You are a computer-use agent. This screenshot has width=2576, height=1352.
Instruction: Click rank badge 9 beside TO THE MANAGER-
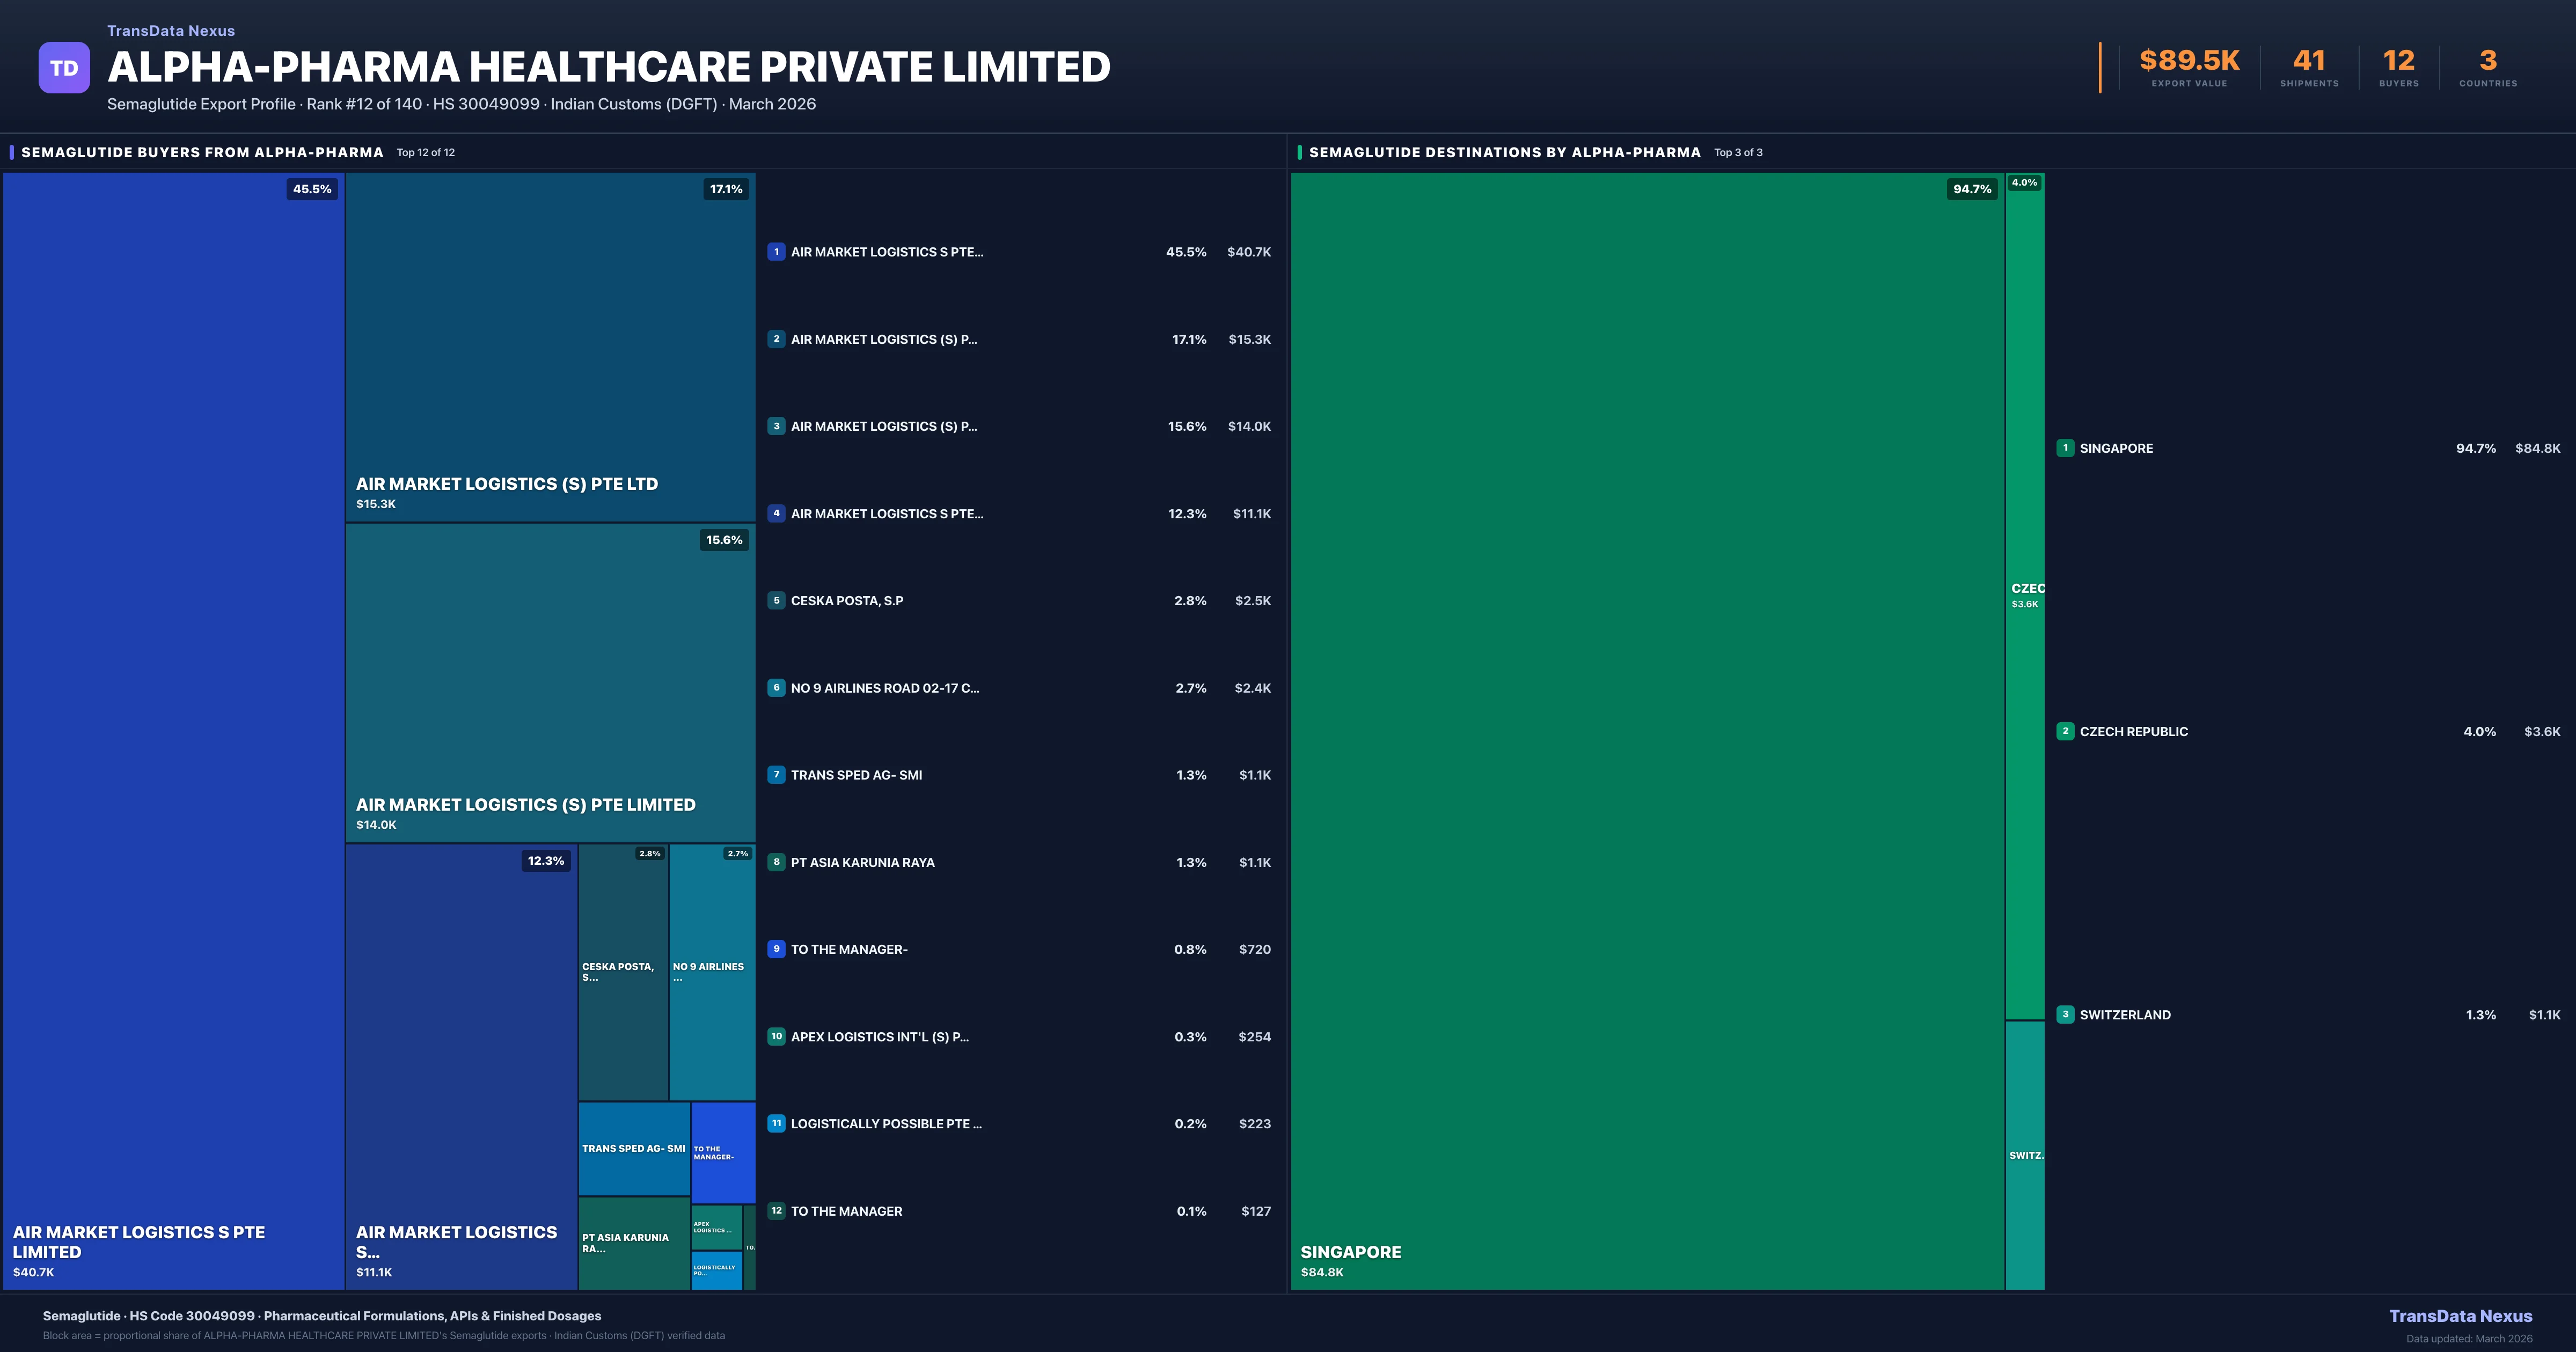tap(776, 949)
